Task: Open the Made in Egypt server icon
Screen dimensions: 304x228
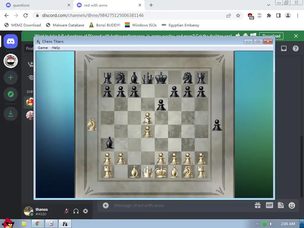Action: [11, 61]
